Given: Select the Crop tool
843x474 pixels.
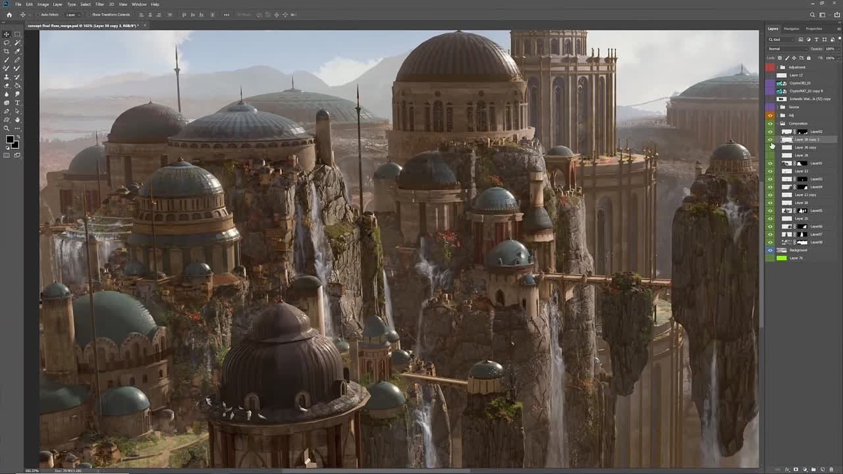Looking at the screenshot, I should tap(7, 51).
